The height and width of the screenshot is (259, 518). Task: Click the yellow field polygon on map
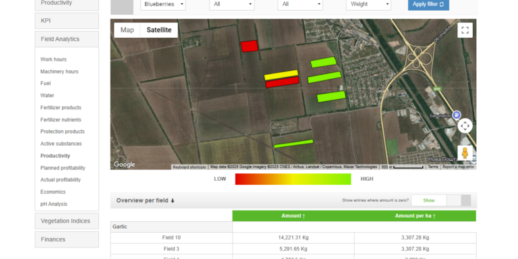click(x=281, y=75)
